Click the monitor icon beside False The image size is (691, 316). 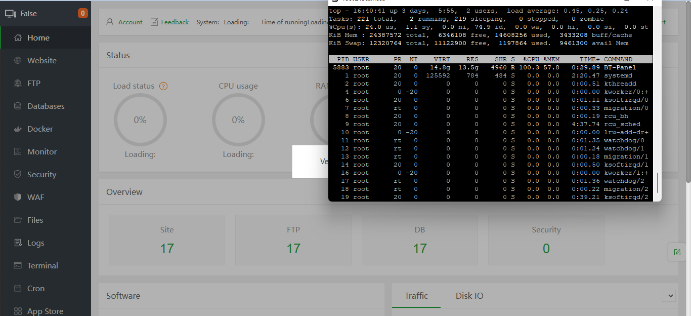click(10, 14)
